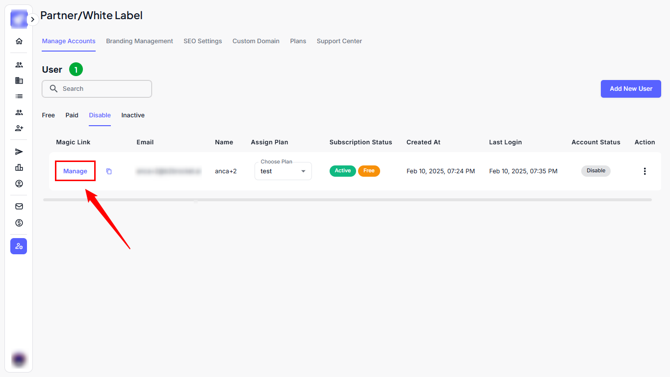Click the Add New User button
The image size is (670, 377).
(x=630, y=89)
